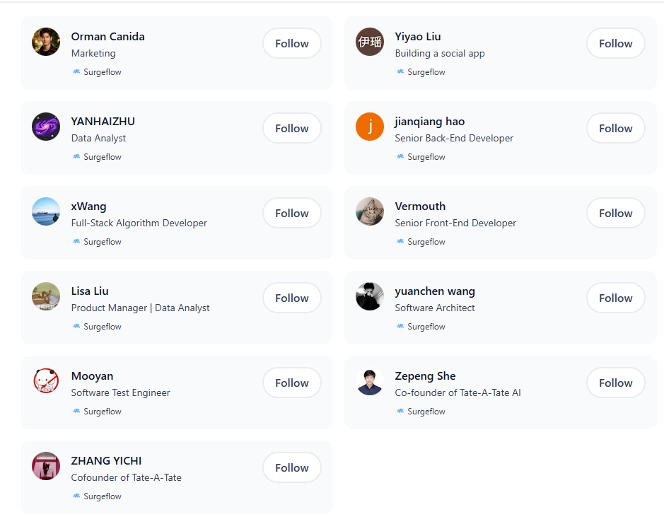Open Vermouth's cat avatar
Screen dimensions: 664x524
(370, 211)
